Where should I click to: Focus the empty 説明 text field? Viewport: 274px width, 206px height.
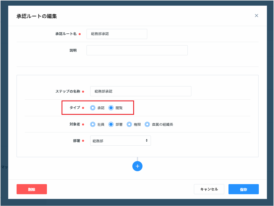click(x=137, y=50)
